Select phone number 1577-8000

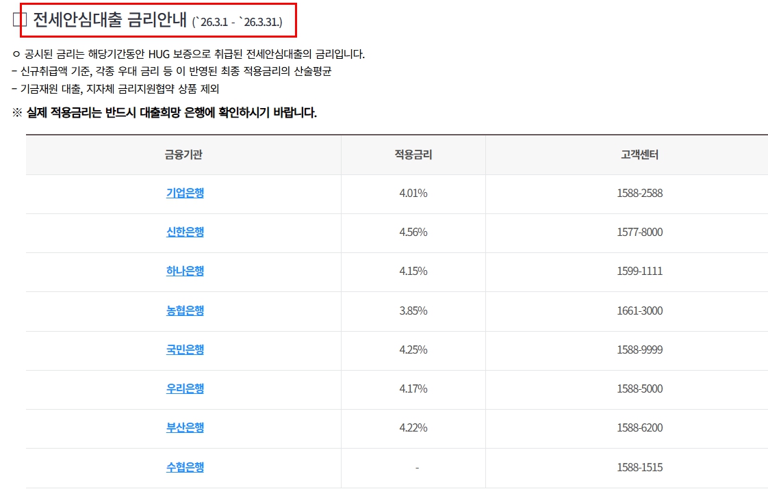[640, 232]
